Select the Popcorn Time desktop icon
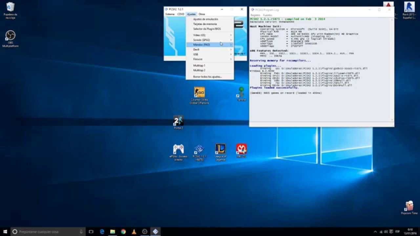The width and height of the screenshot is (420, 236). click(409, 208)
